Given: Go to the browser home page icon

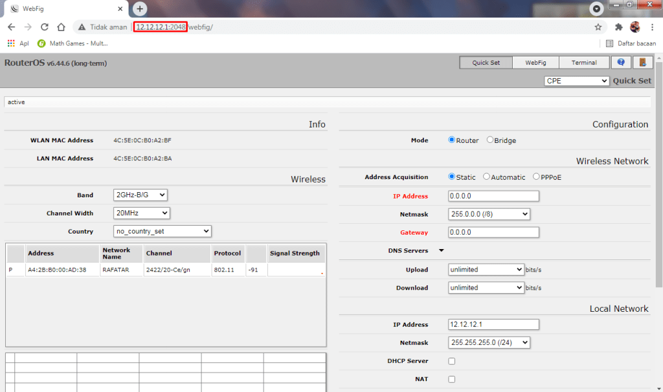Looking at the screenshot, I should 61,27.
